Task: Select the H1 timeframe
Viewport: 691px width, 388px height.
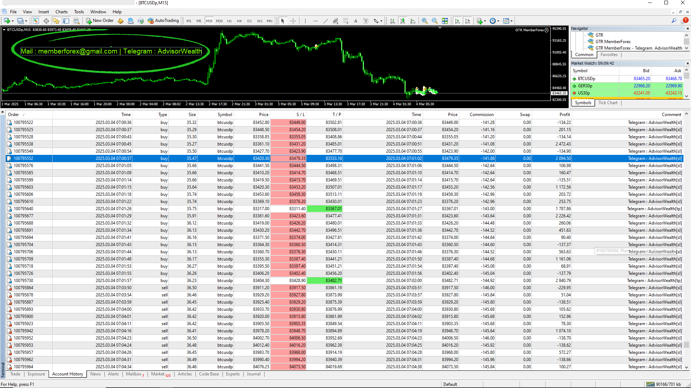Action: click(229, 21)
